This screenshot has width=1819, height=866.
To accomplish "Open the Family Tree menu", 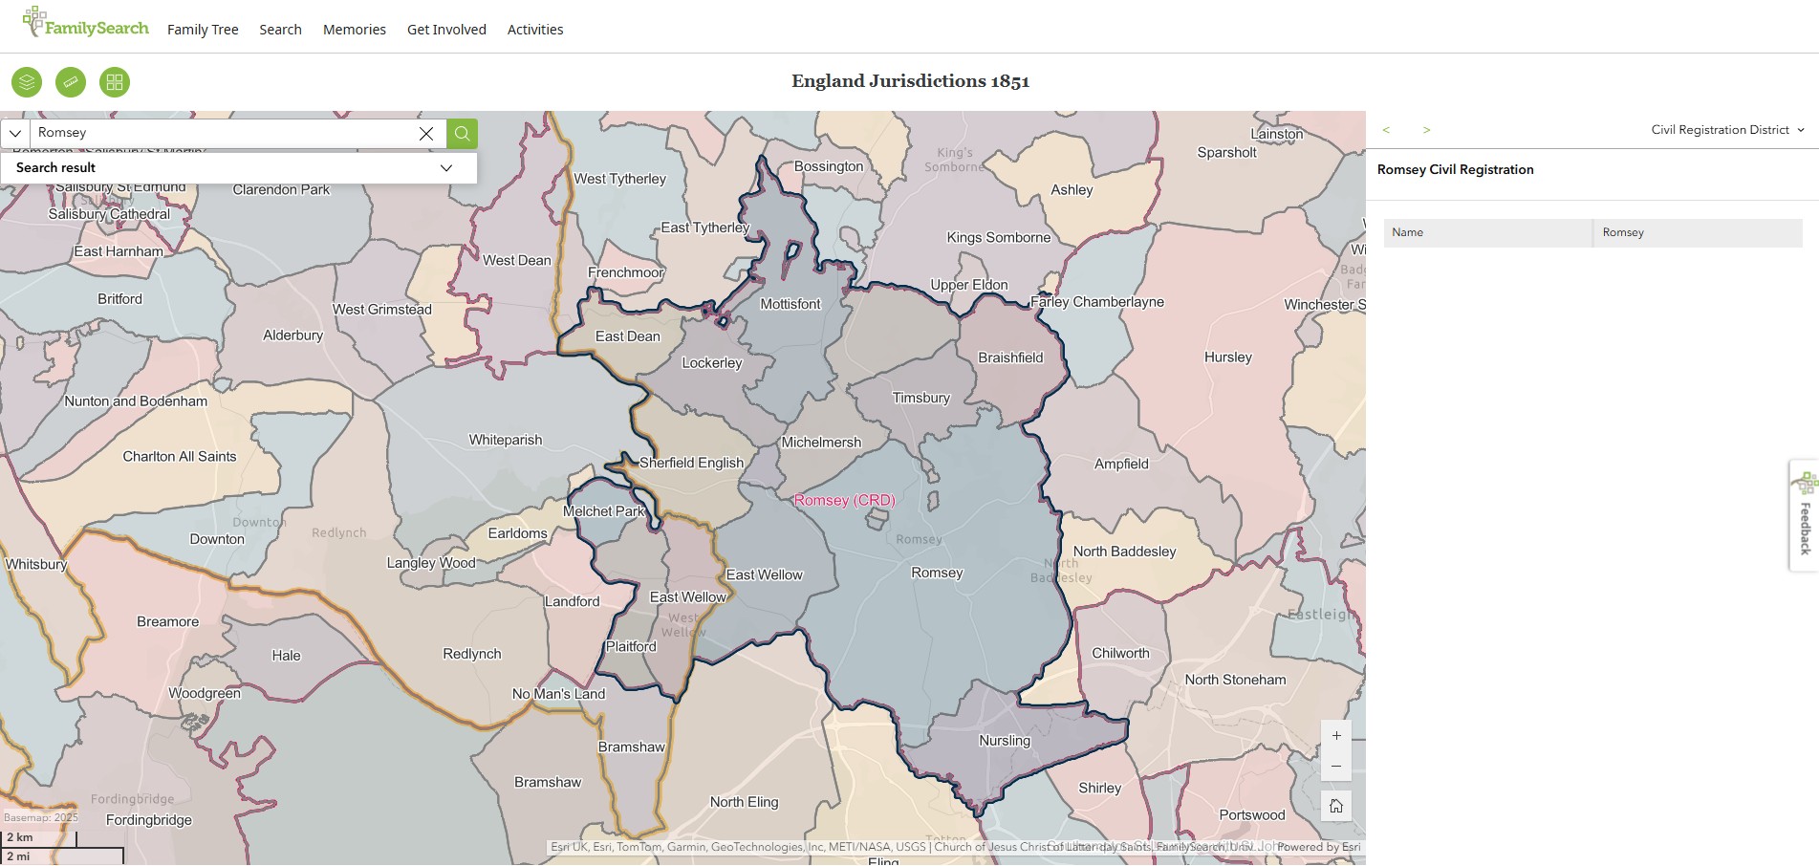I will pyautogui.click(x=203, y=30).
